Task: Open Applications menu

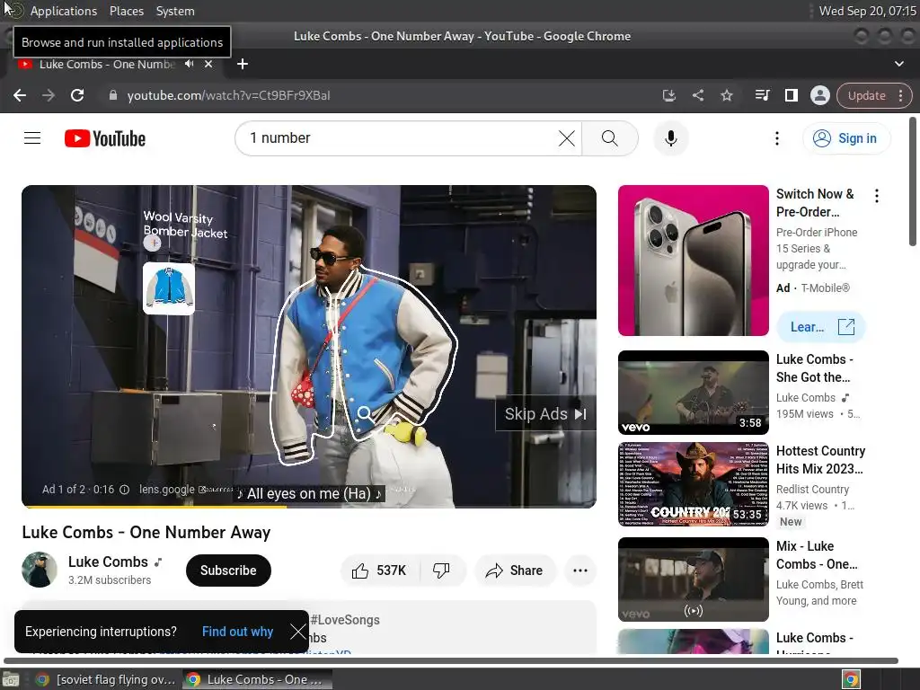Action: pos(64,11)
